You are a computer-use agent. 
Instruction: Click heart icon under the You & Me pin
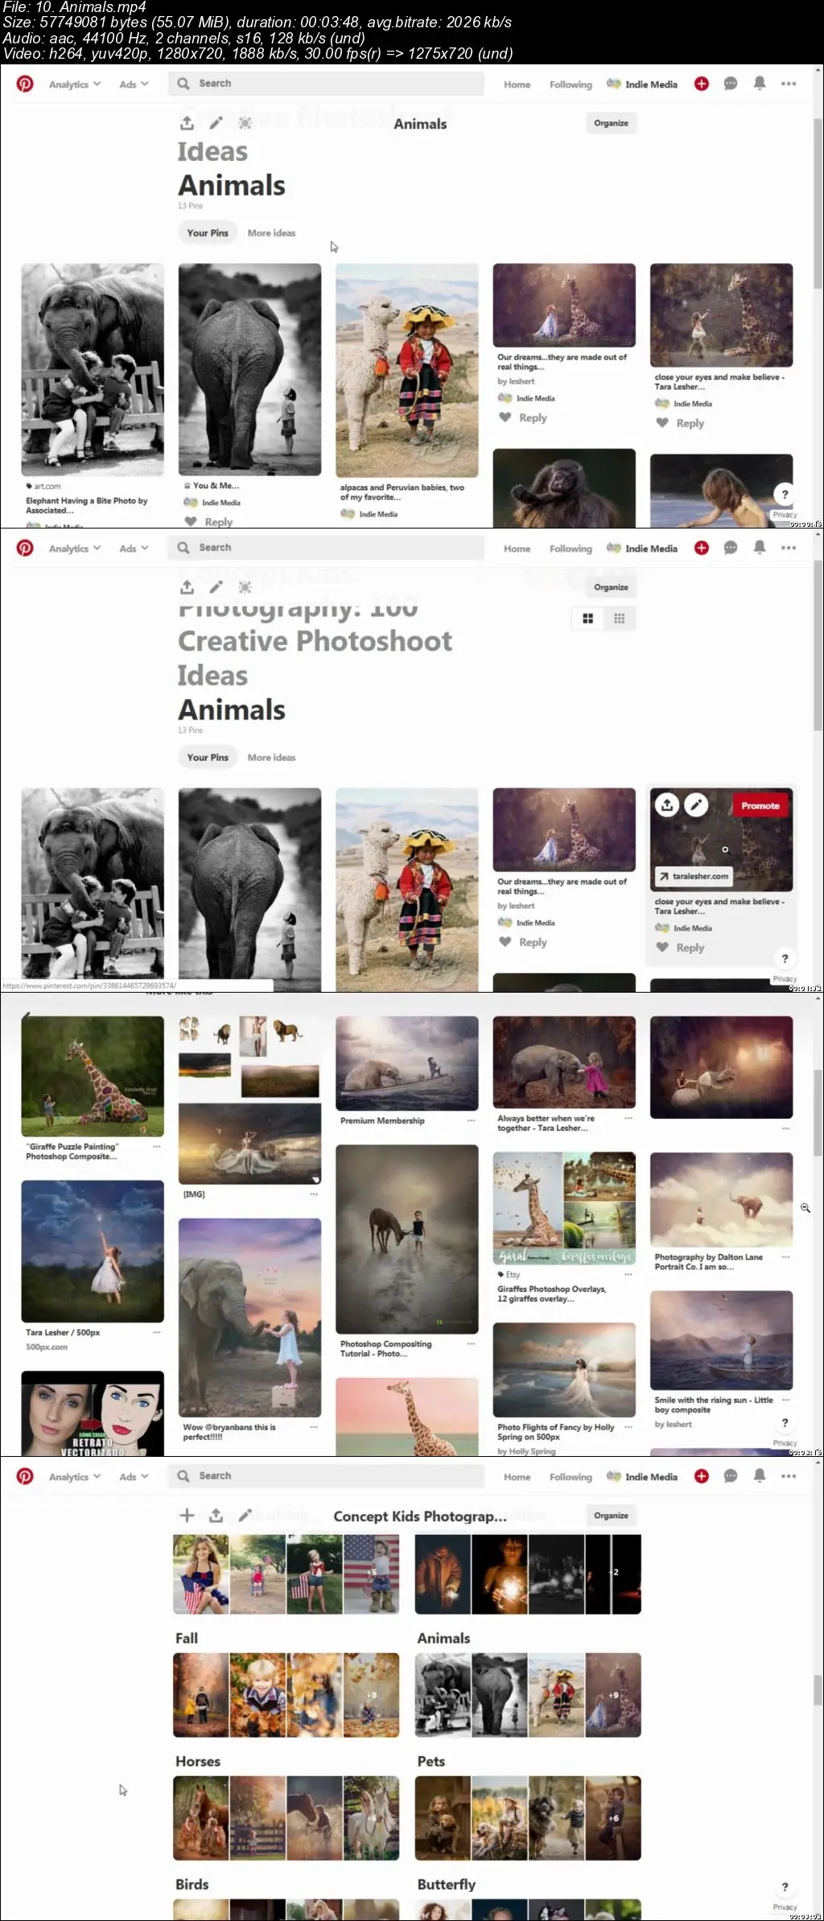click(191, 521)
